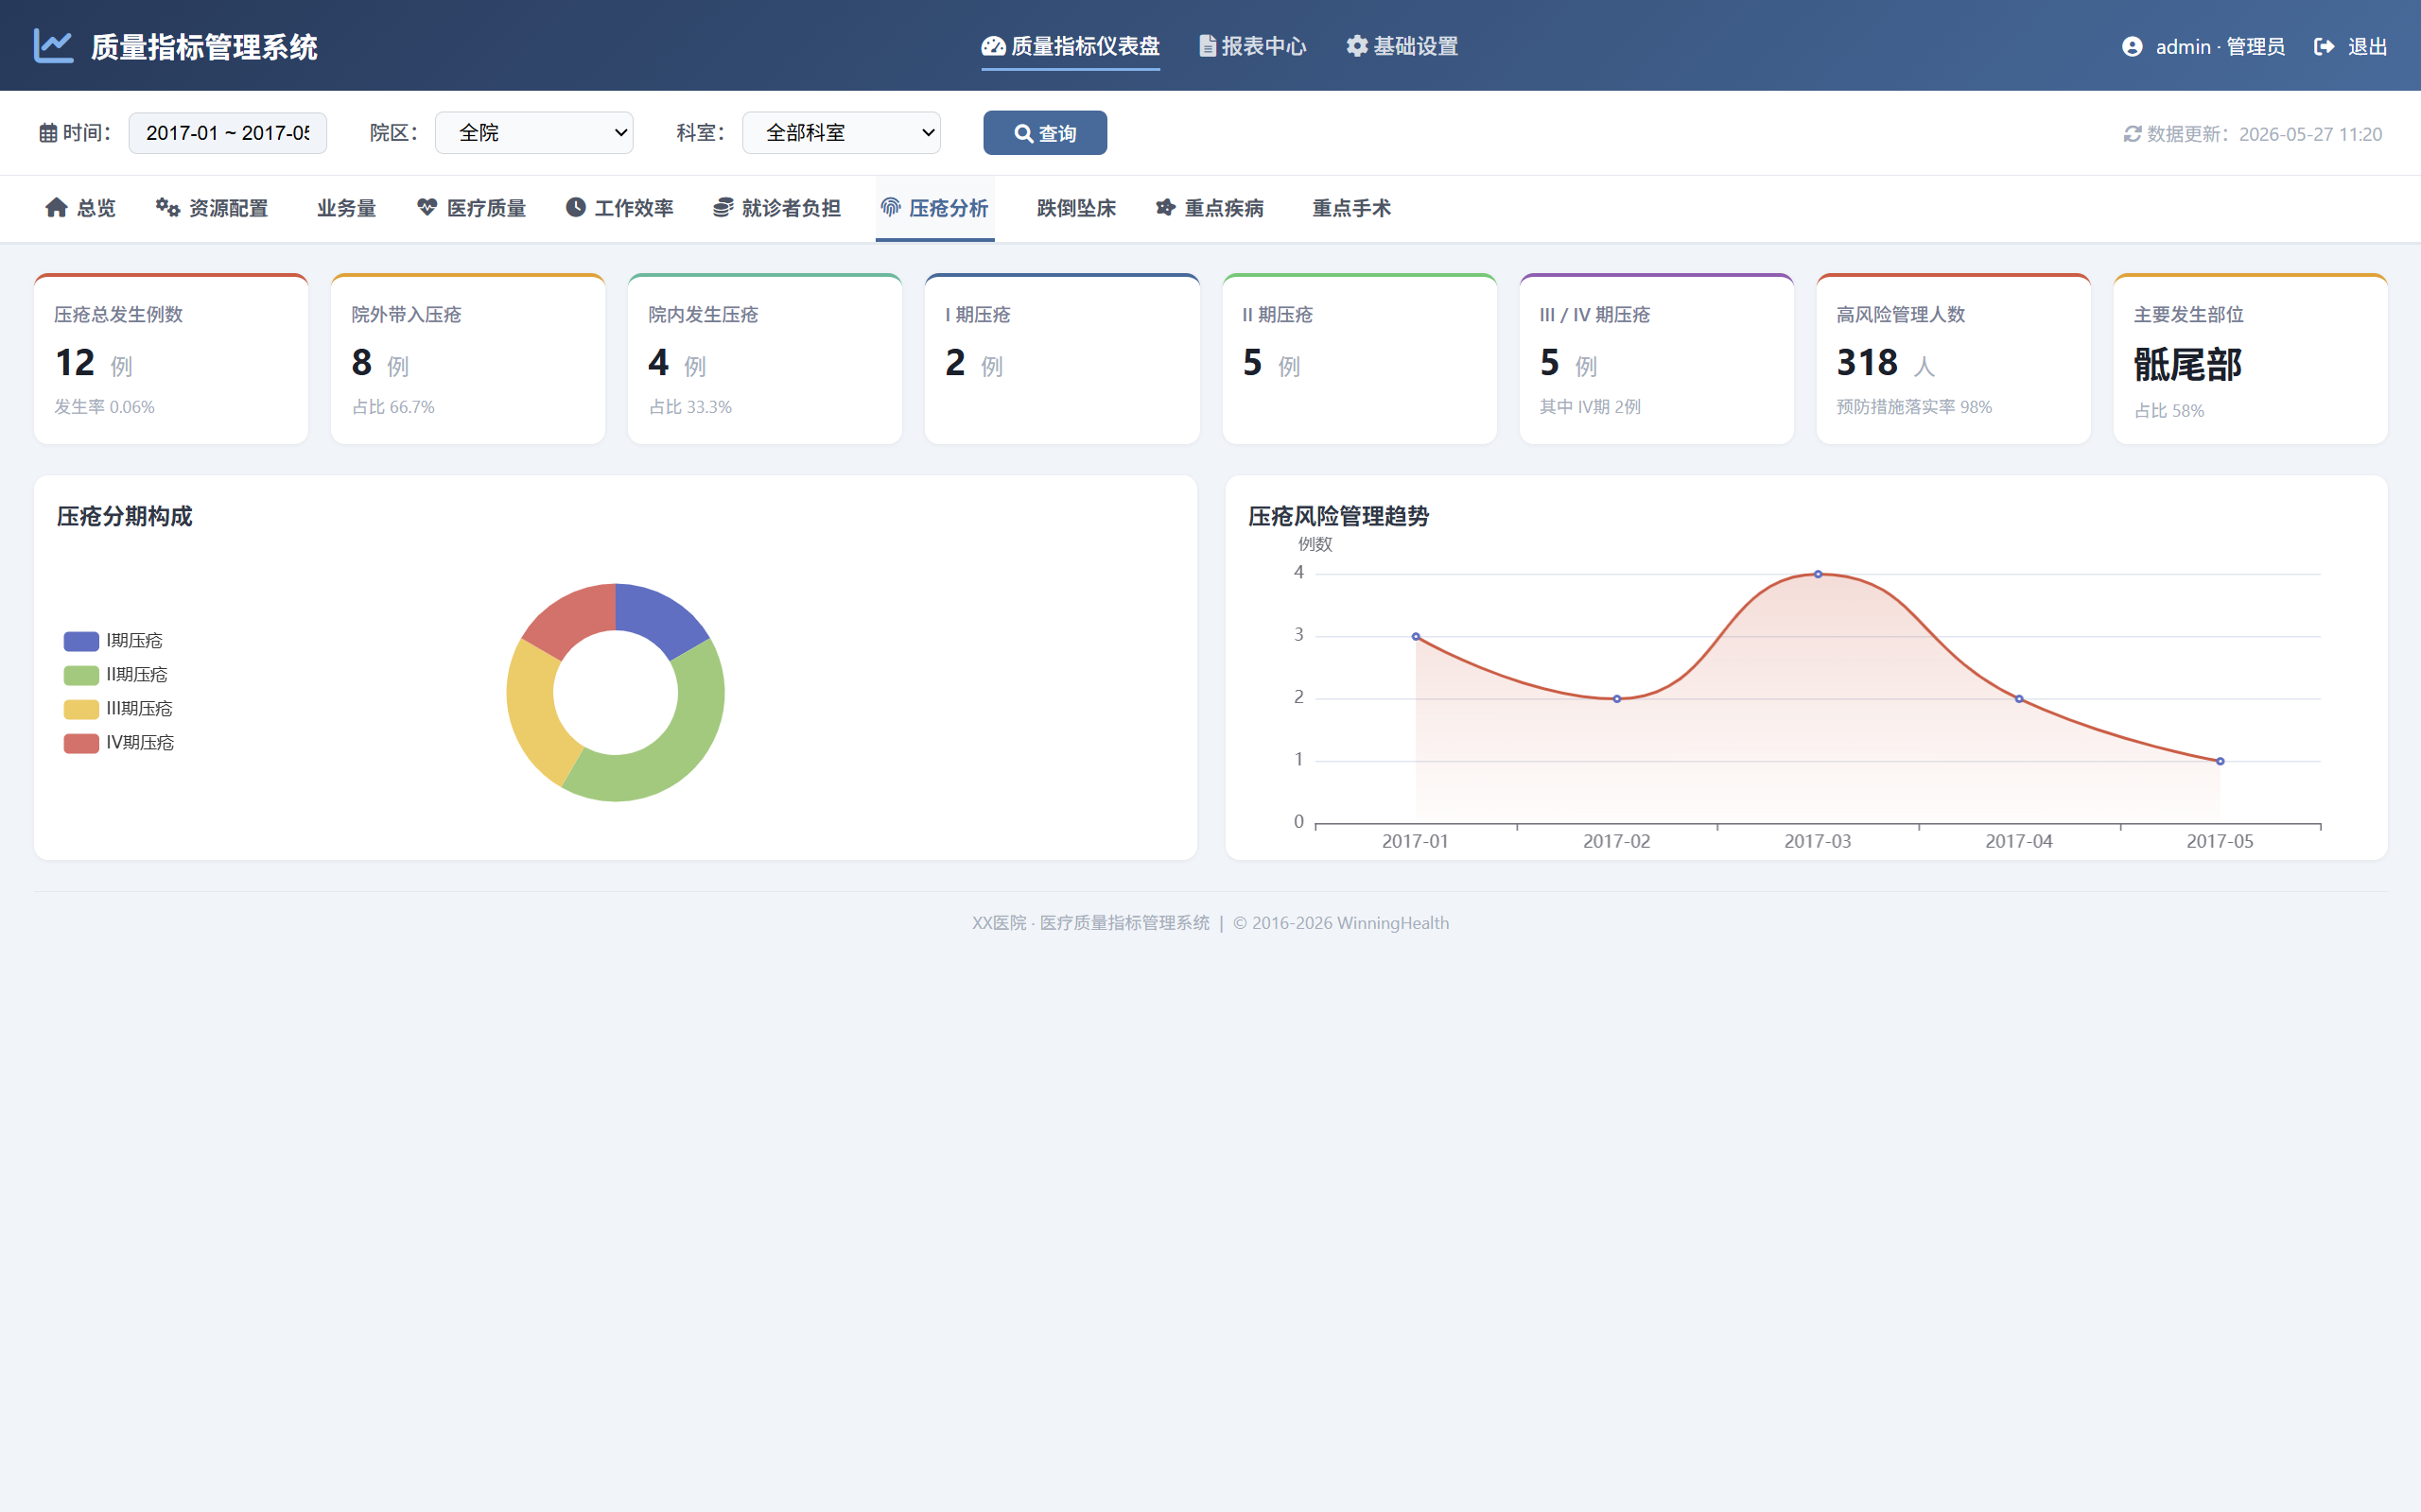Click the clock icon for 工作效率
The width and height of the screenshot is (2421, 1512).
pos(575,208)
